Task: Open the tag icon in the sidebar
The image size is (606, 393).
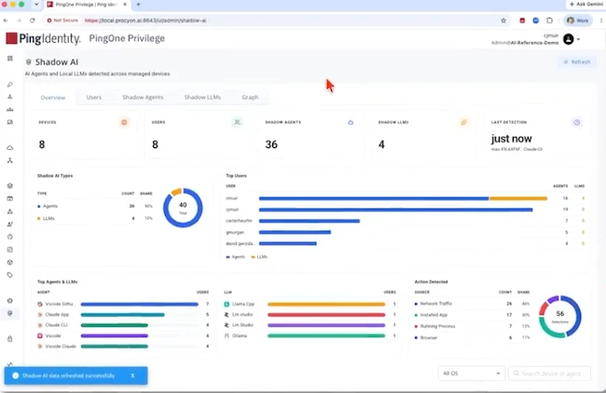Action: click(10, 275)
